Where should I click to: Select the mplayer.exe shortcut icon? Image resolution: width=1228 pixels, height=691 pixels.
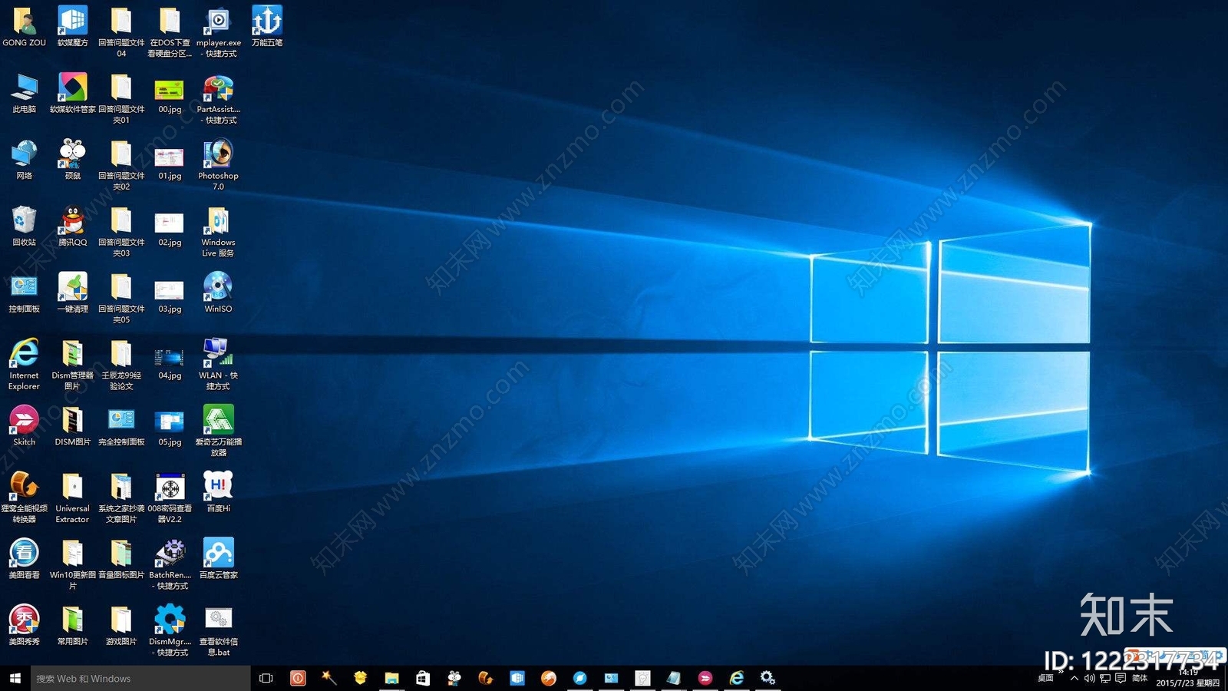click(x=219, y=31)
